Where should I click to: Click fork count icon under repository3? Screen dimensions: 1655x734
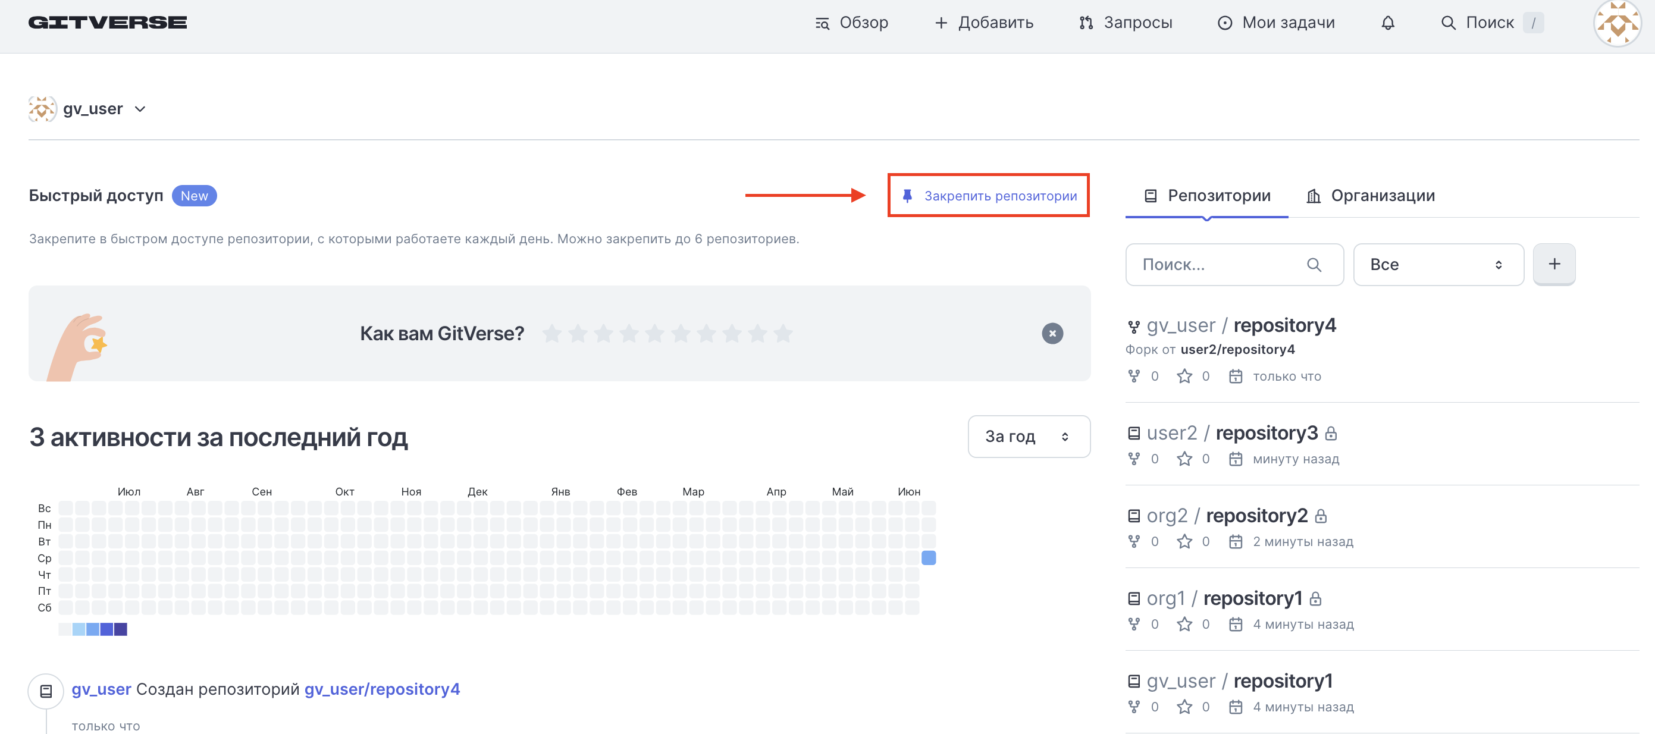(x=1134, y=459)
